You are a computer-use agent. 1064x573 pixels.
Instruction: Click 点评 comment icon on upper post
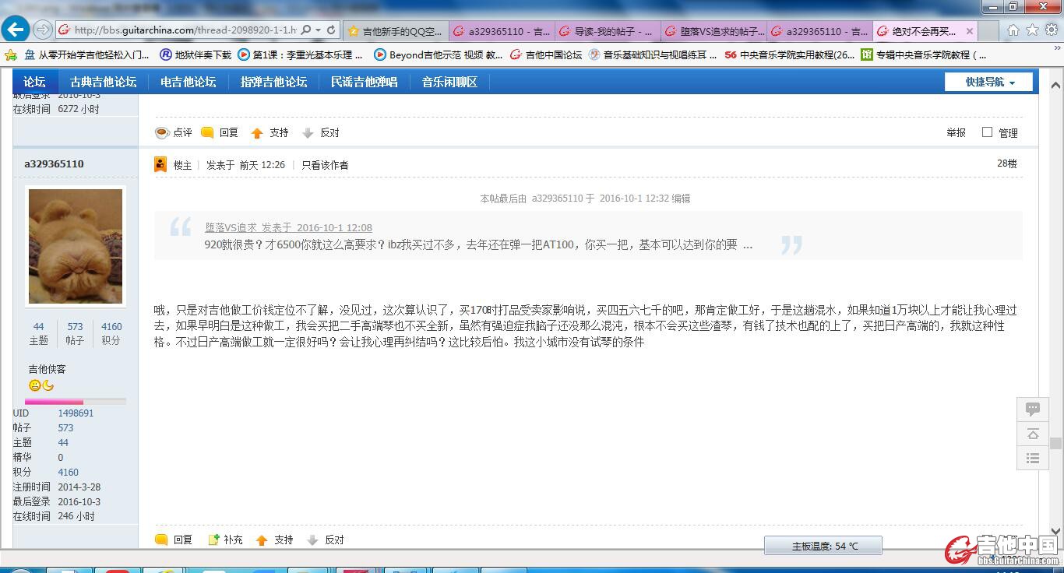[x=162, y=132]
